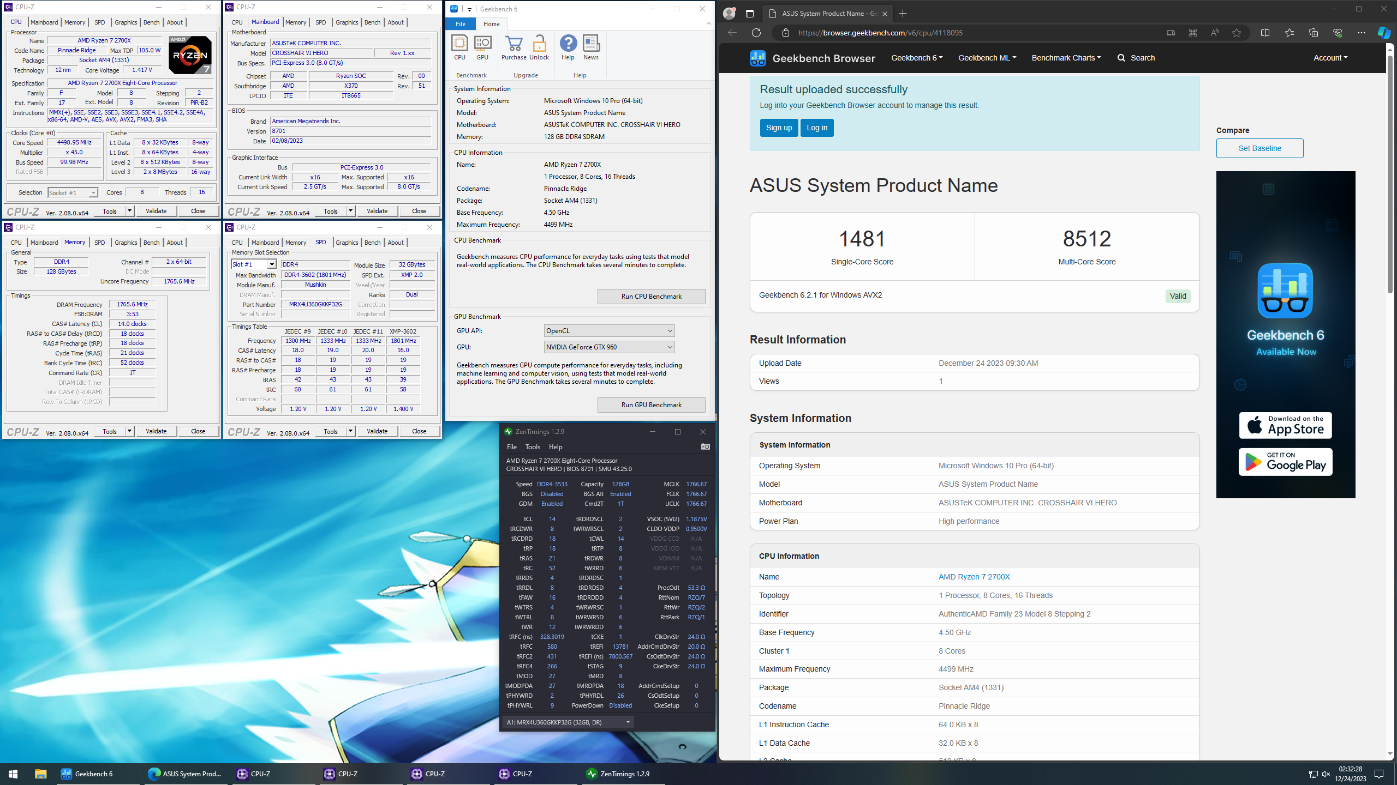
Task: Open the Edge settings and more menu
Action: [1362, 33]
